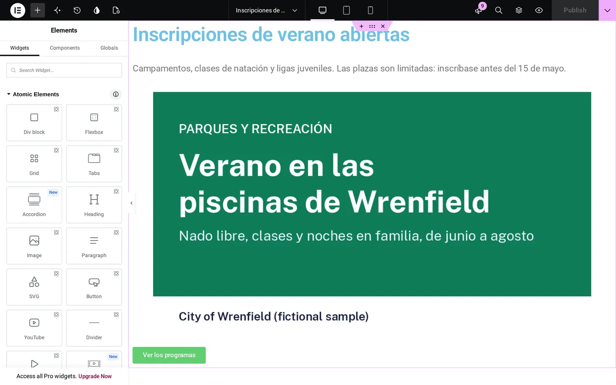Select the Heading widget
Viewport: 616px width, 385px height.
pyautogui.click(x=94, y=205)
